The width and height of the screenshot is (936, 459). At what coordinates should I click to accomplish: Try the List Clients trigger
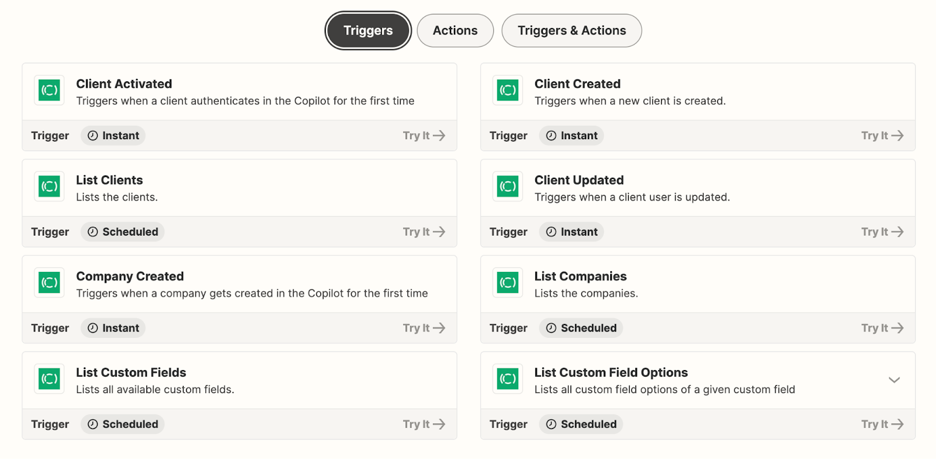tap(424, 232)
